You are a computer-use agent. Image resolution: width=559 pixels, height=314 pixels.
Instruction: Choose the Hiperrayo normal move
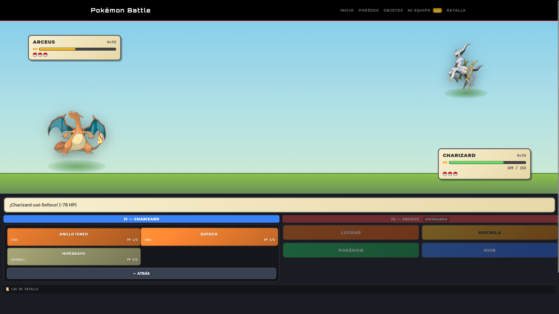coord(74,256)
